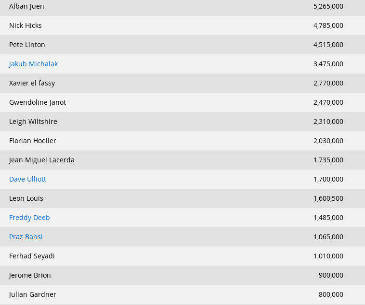Select the Nick Hicks name text

click(x=26, y=25)
